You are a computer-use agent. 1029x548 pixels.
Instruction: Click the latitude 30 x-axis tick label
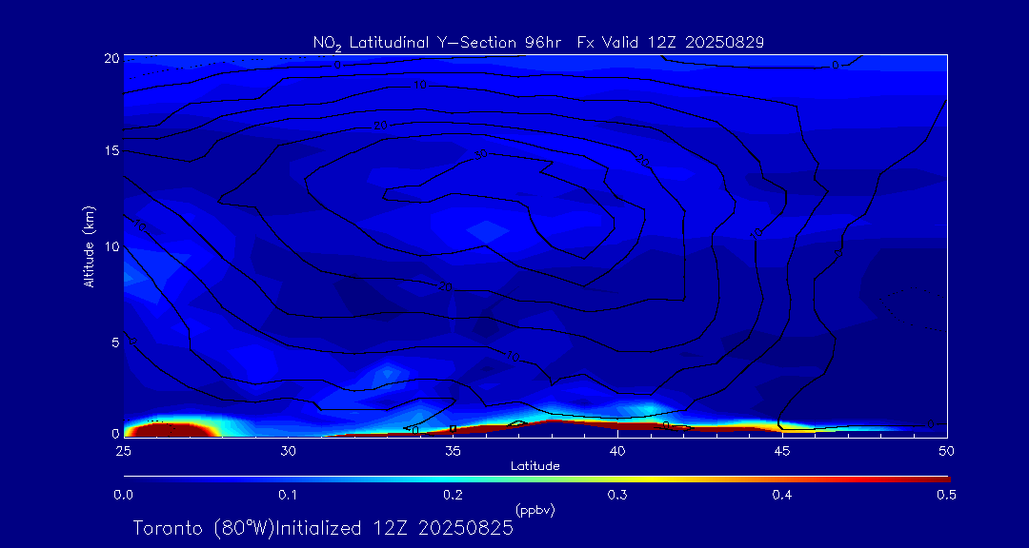coord(288,449)
